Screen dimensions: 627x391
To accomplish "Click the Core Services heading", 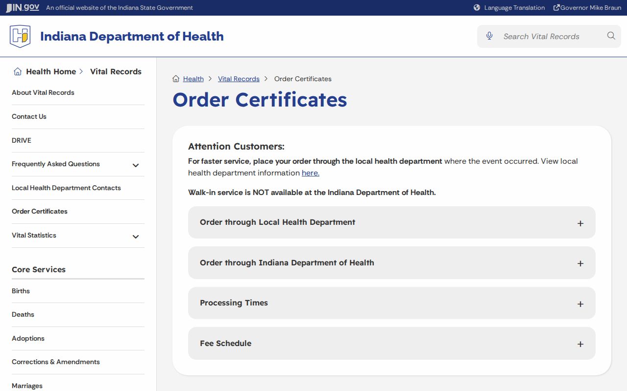I will (x=39, y=269).
